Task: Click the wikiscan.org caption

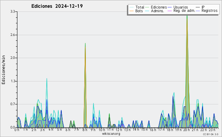Action: pyautogui.click(x=111, y=134)
